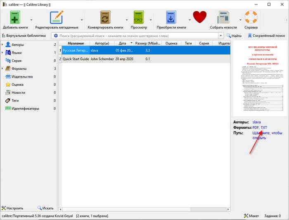Click row number 2 header
This screenshot has width=289, height=220.
click(60, 59)
